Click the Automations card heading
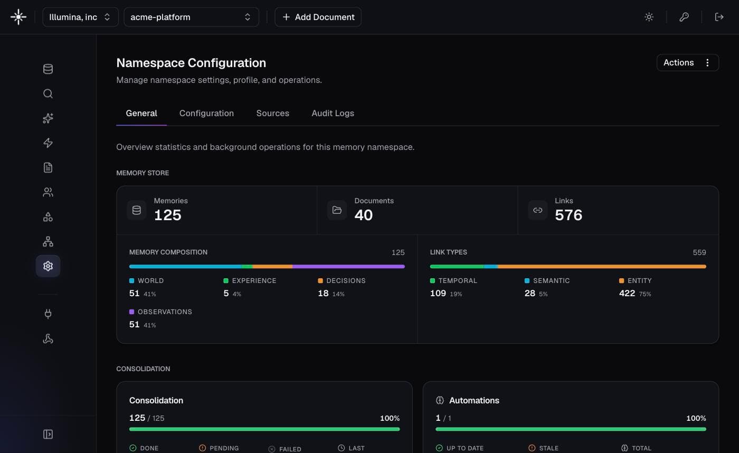Viewport: 739px width, 453px height. (474, 401)
